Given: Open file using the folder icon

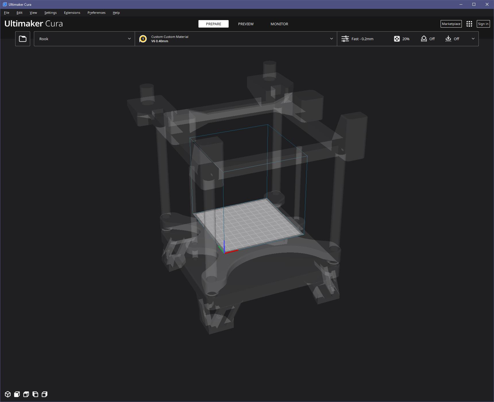Looking at the screenshot, I should click(23, 39).
